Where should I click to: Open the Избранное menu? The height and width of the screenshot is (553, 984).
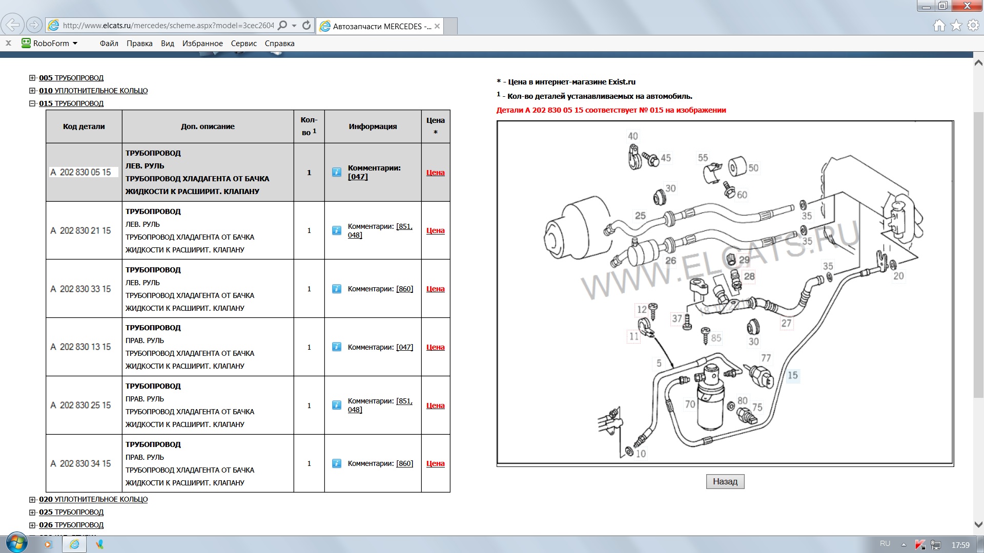click(202, 43)
